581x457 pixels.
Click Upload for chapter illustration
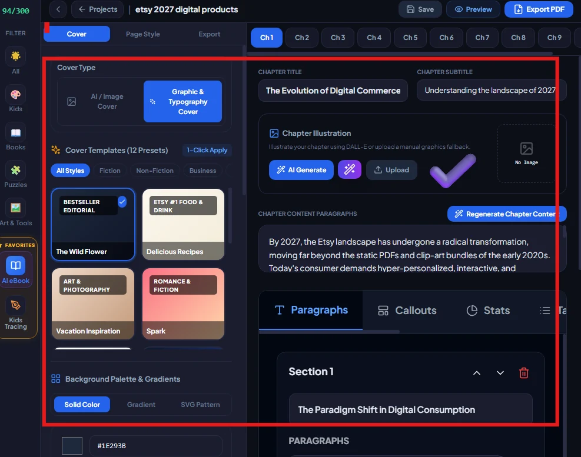point(391,169)
